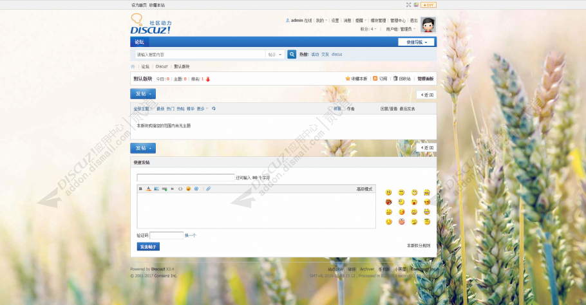Focus the search content input field
This screenshot has height=305, width=586.
[x=200, y=55]
